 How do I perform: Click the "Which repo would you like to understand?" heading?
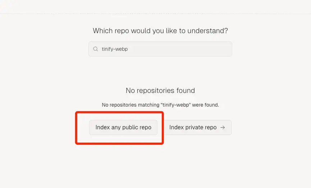160,31
